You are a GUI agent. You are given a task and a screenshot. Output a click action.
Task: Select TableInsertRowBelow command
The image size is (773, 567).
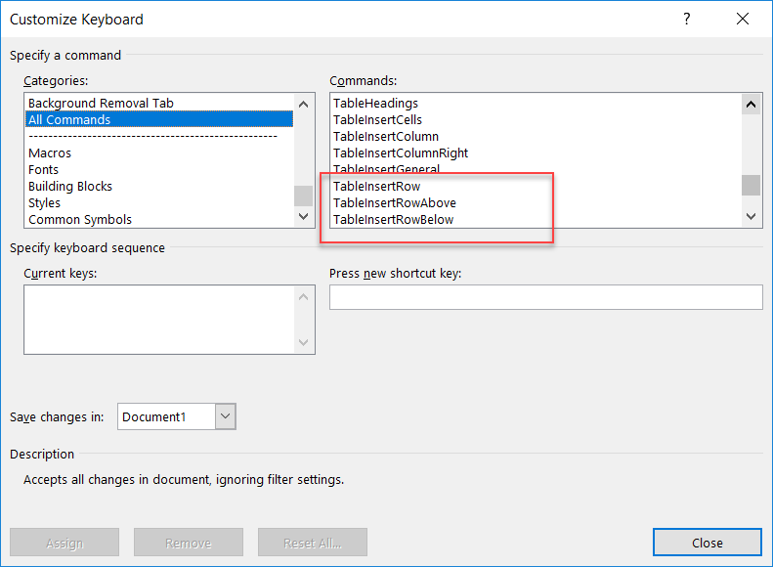coord(393,220)
